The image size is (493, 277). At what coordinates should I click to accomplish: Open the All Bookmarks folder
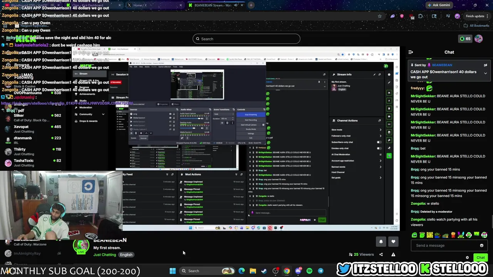point(476,26)
